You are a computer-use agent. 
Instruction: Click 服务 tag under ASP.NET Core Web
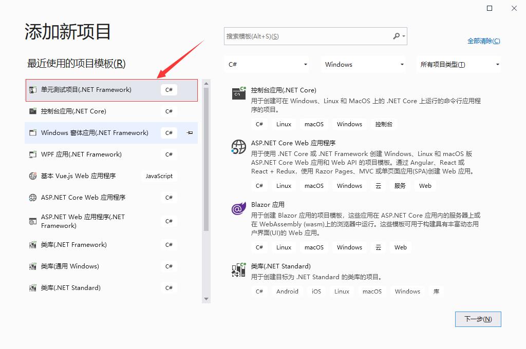pyautogui.click(x=400, y=186)
